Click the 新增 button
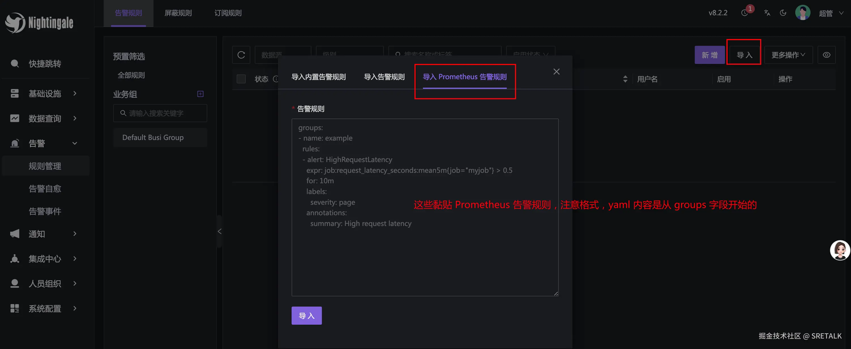The image size is (851, 349). click(709, 55)
